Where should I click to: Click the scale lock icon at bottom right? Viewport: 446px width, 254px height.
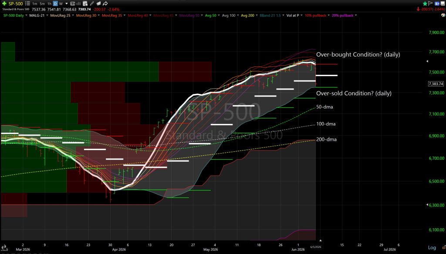coord(444,247)
